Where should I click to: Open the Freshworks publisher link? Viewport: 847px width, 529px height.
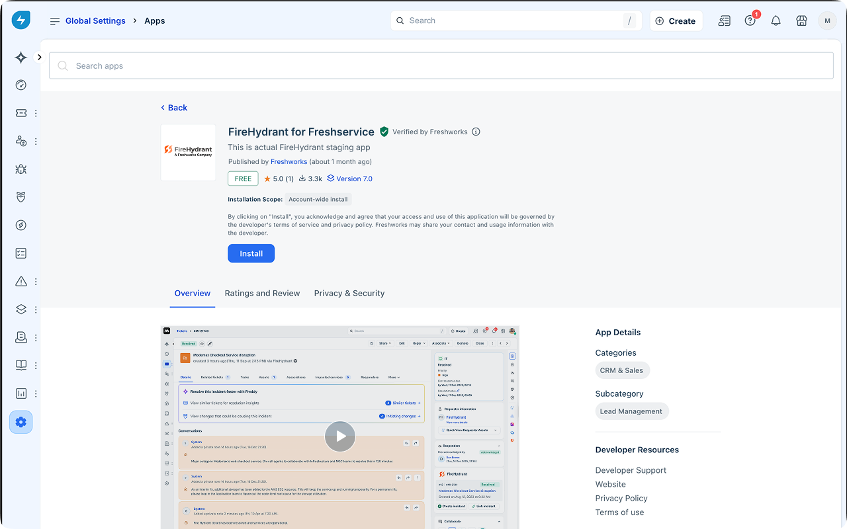[289, 161]
